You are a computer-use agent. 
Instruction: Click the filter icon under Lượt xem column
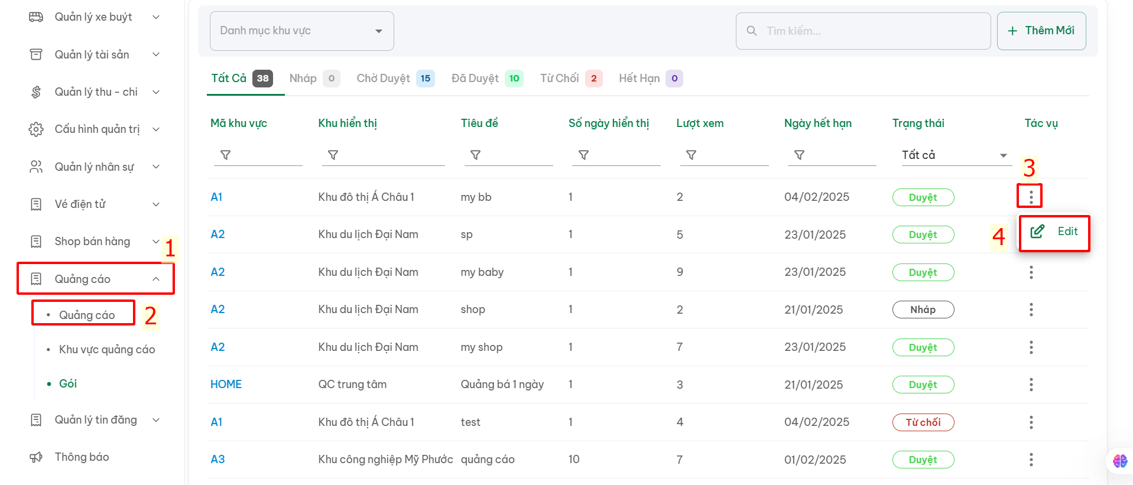691,155
